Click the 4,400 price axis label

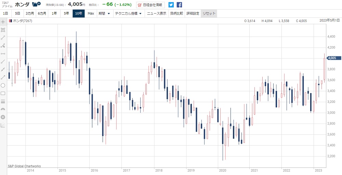(331, 36)
